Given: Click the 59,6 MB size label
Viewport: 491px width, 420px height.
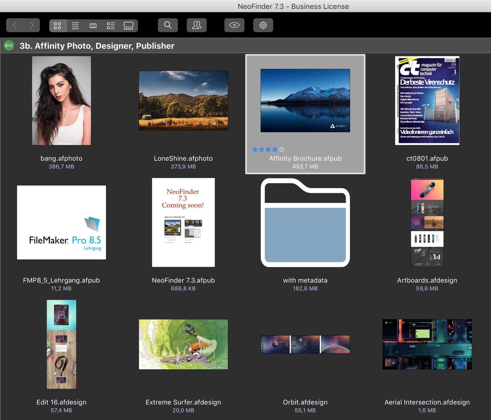Looking at the screenshot, I should click(x=427, y=288).
